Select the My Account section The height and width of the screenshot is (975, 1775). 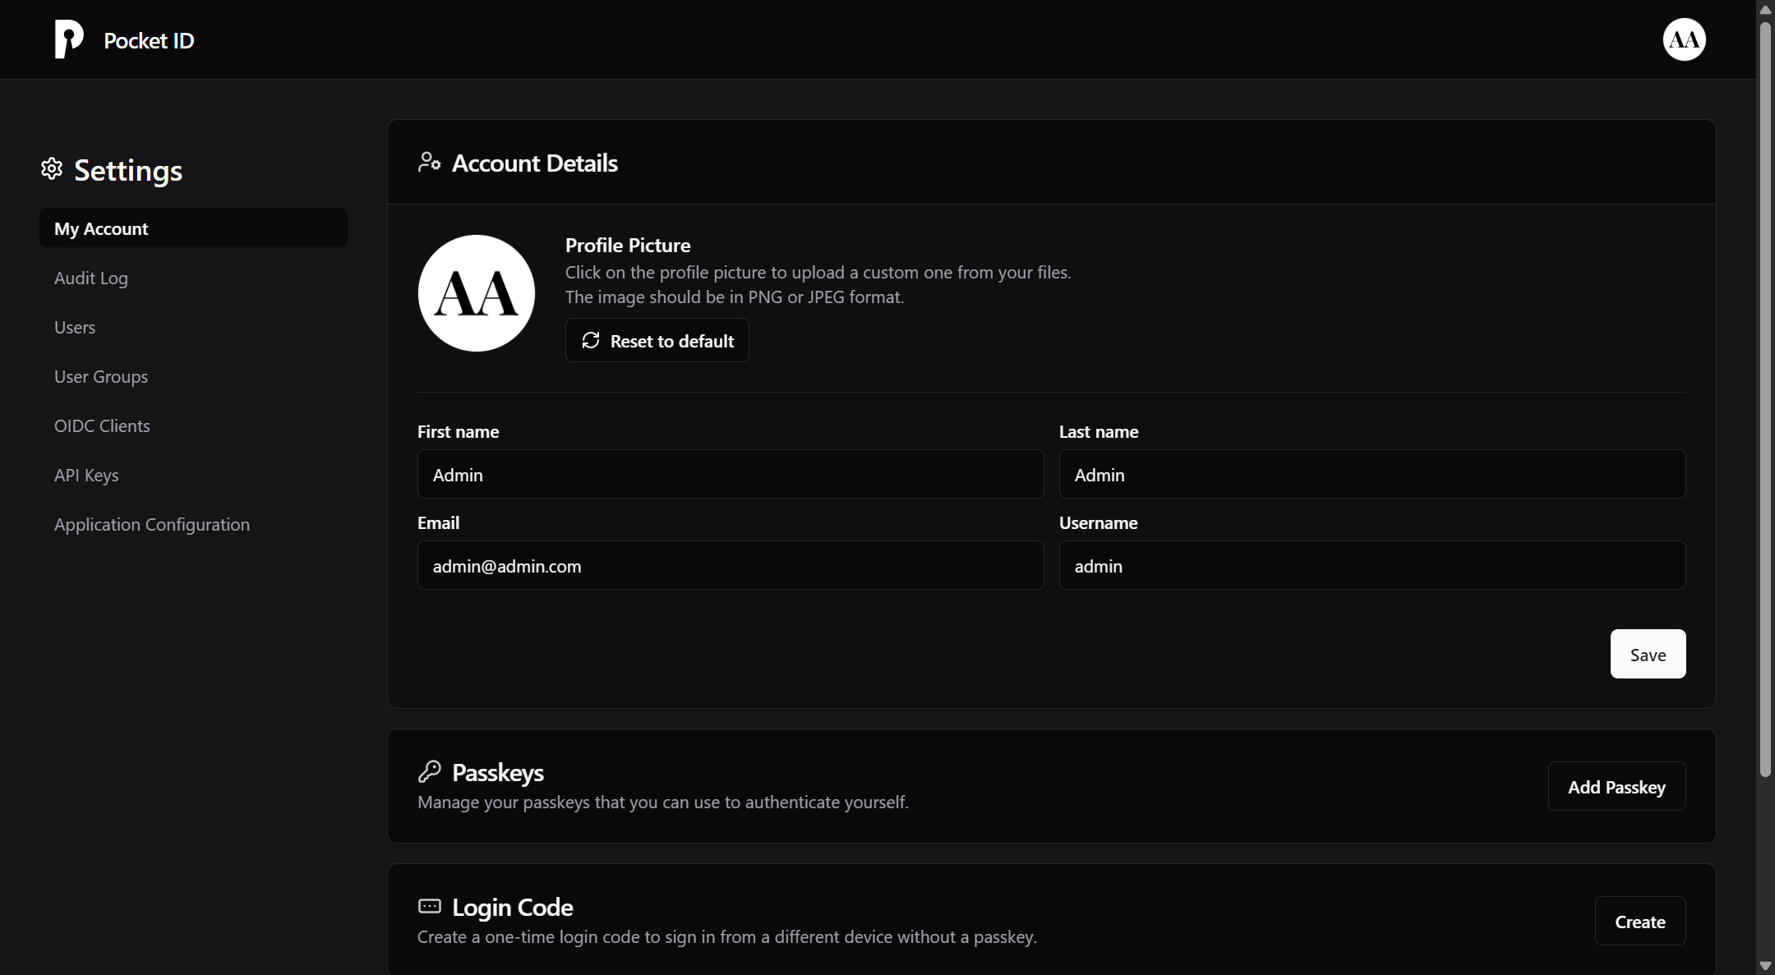[x=193, y=228]
